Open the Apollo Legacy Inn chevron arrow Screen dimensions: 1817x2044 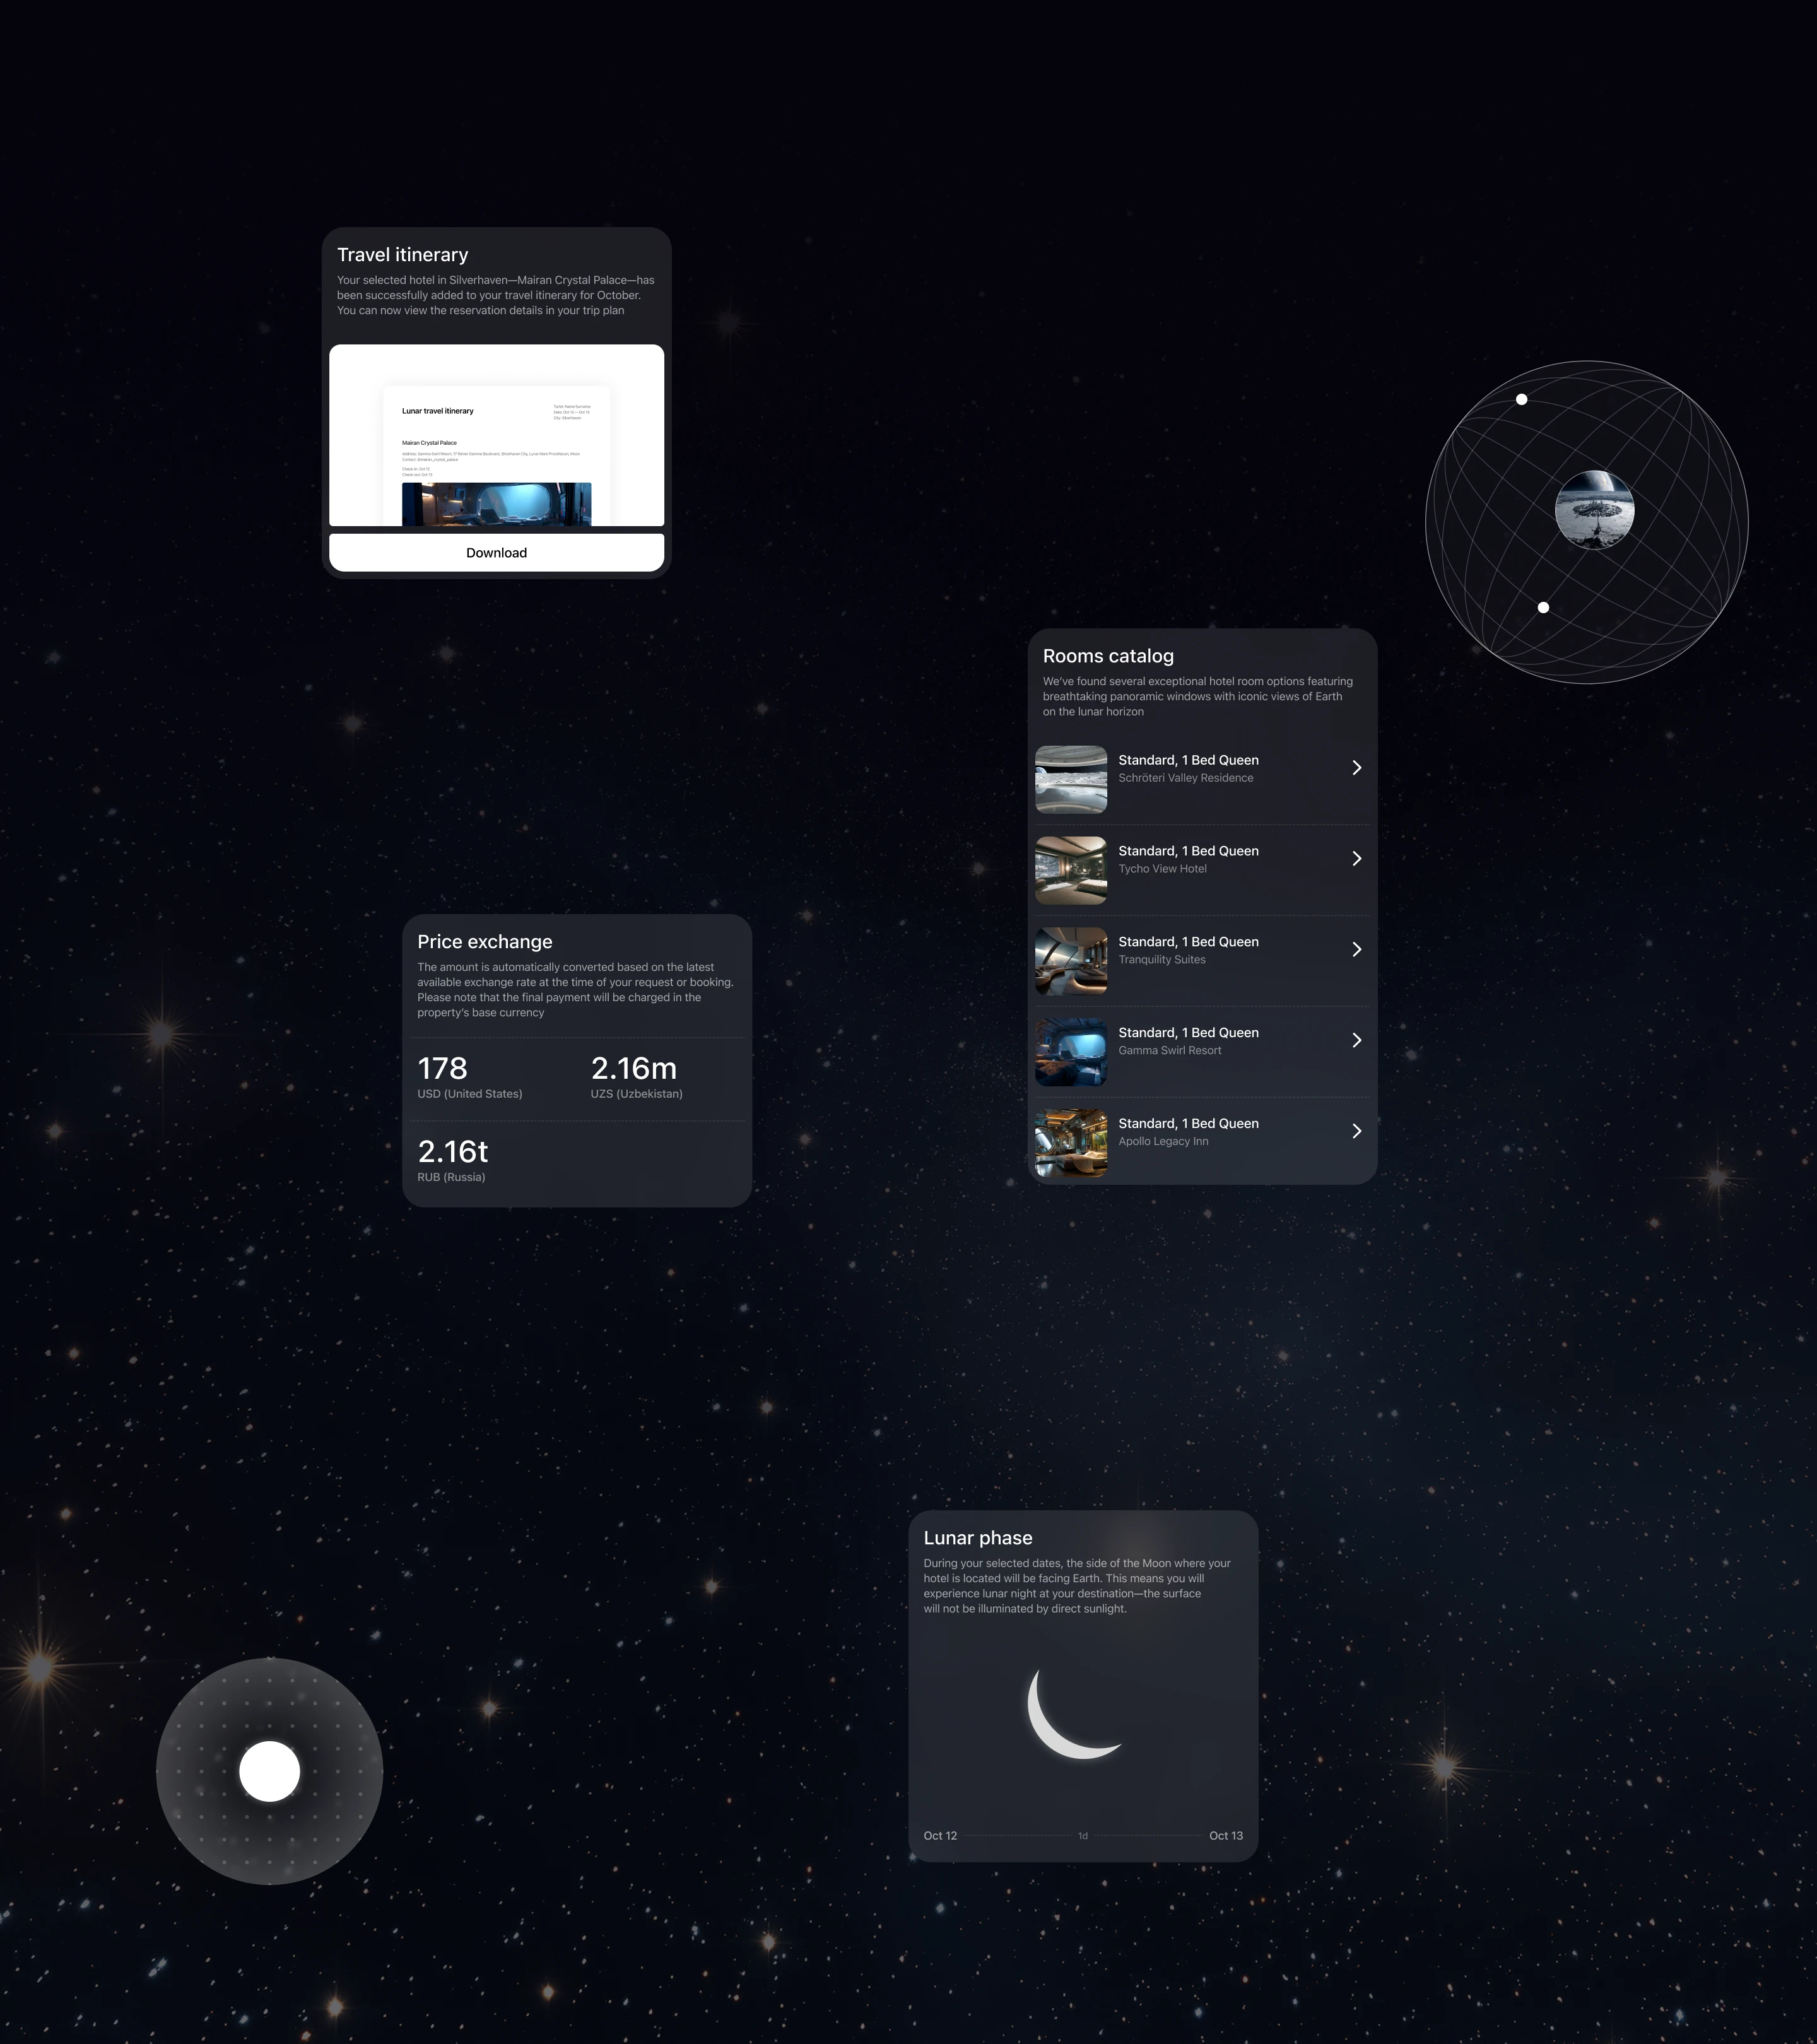coord(1356,1131)
